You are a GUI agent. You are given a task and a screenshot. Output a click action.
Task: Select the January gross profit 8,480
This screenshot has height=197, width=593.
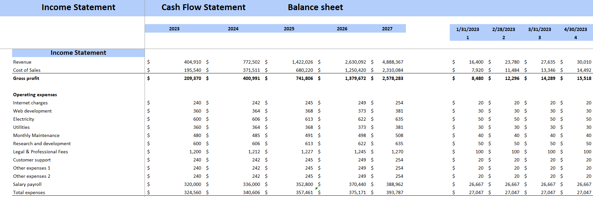click(x=478, y=78)
